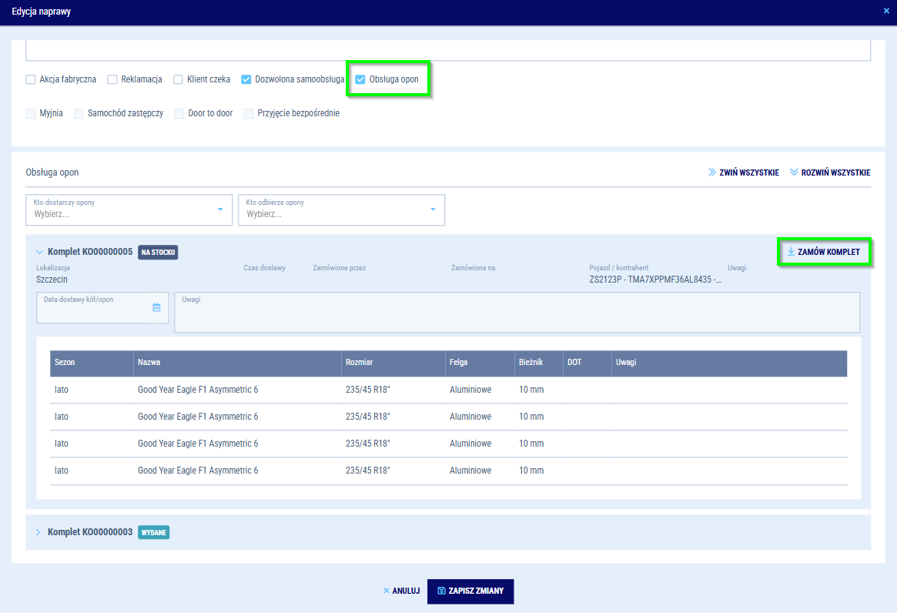This screenshot has width=897, height=613.
Task: Tick the Reklamacja checkbox
Action: pyautogui.click(x=112, y=79)
